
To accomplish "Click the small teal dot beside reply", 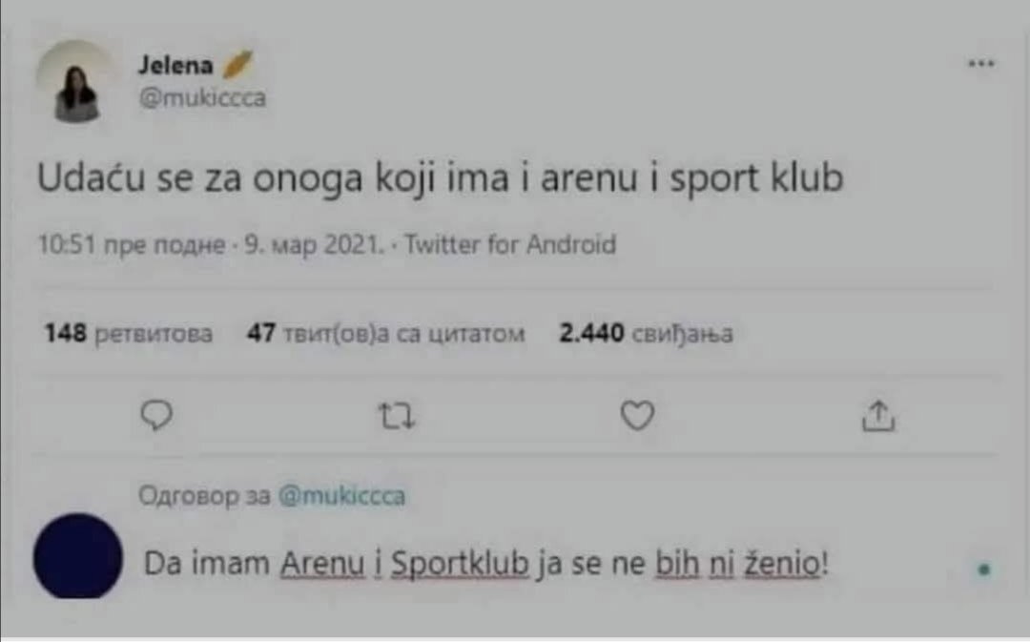I will click(x=983, y=570).
